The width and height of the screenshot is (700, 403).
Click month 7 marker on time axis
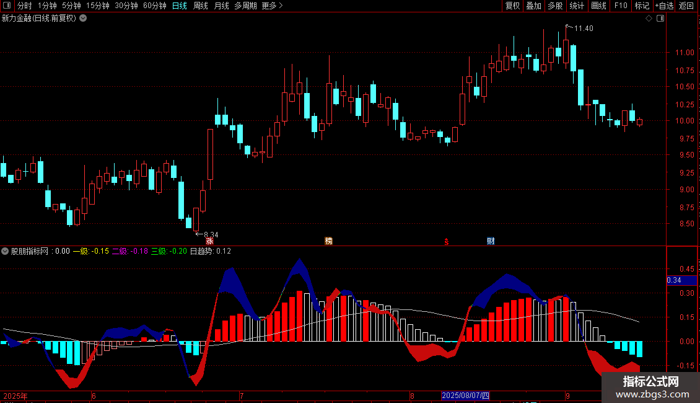pyautogui.click(x=242, y=396)
